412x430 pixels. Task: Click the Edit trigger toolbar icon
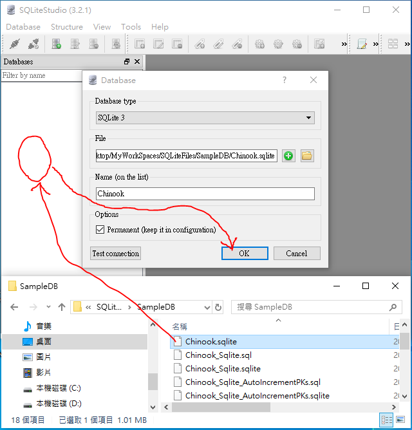pyautogui.click(x=278, y=44)
